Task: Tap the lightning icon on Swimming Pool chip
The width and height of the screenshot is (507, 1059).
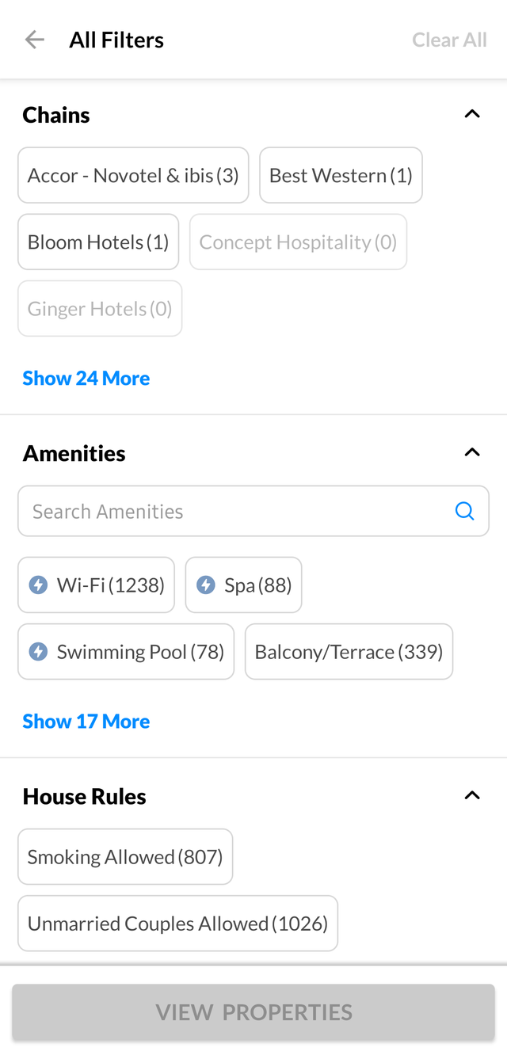Action: [38, 652]
